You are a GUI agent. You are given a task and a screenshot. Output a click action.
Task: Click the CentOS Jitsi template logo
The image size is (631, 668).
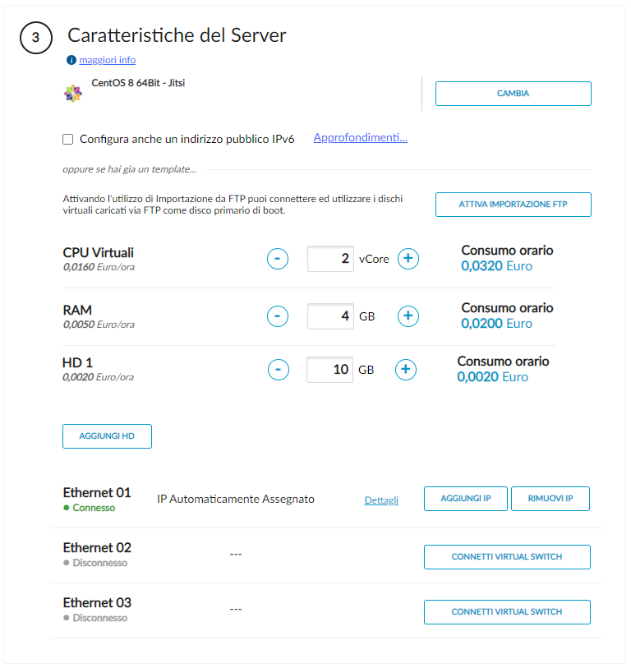[x=73, y=93]
